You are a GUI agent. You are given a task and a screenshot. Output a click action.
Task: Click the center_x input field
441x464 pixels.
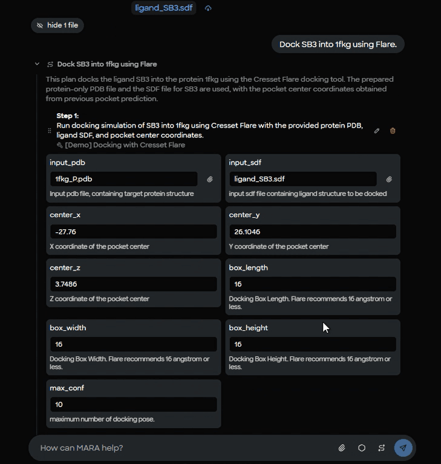click(133, 232)
